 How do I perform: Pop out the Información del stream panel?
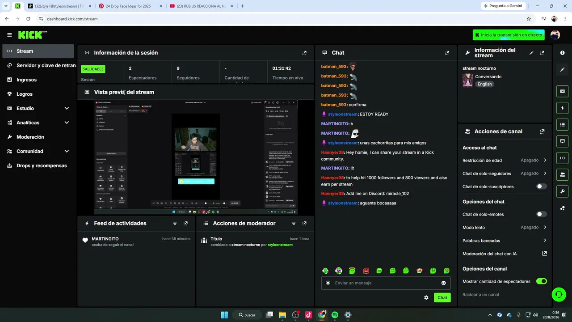point(542,53)
